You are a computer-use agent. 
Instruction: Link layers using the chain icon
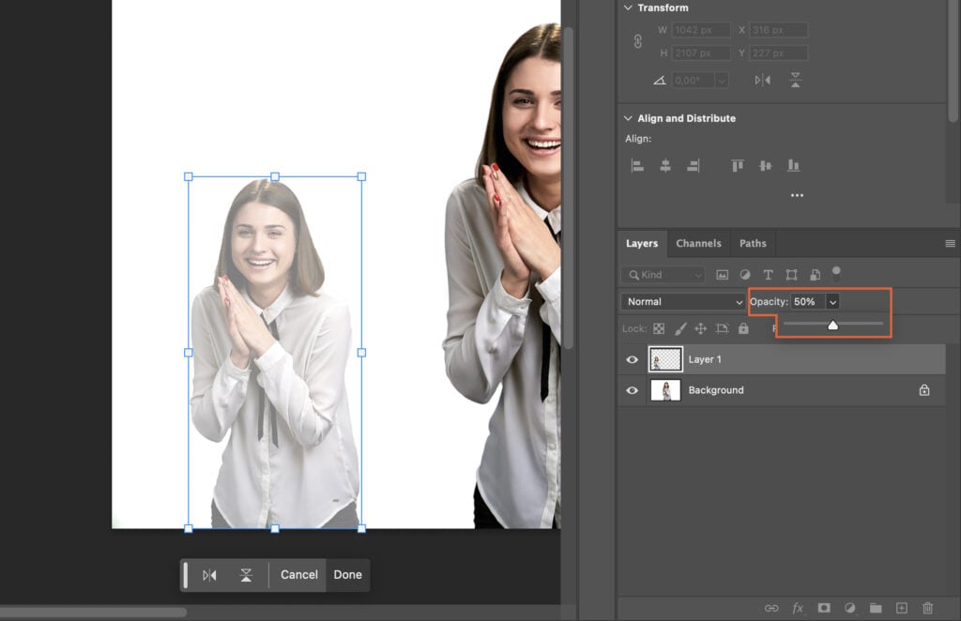(772, 608)
